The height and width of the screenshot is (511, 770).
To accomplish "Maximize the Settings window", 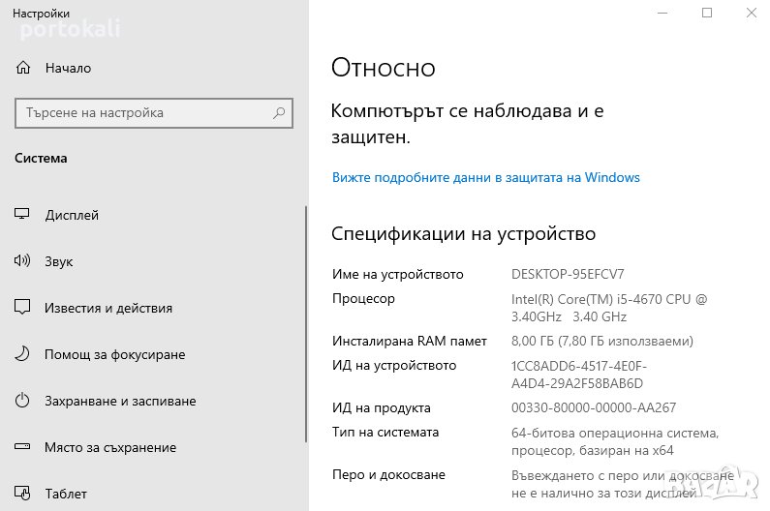I will pos(707,13).
